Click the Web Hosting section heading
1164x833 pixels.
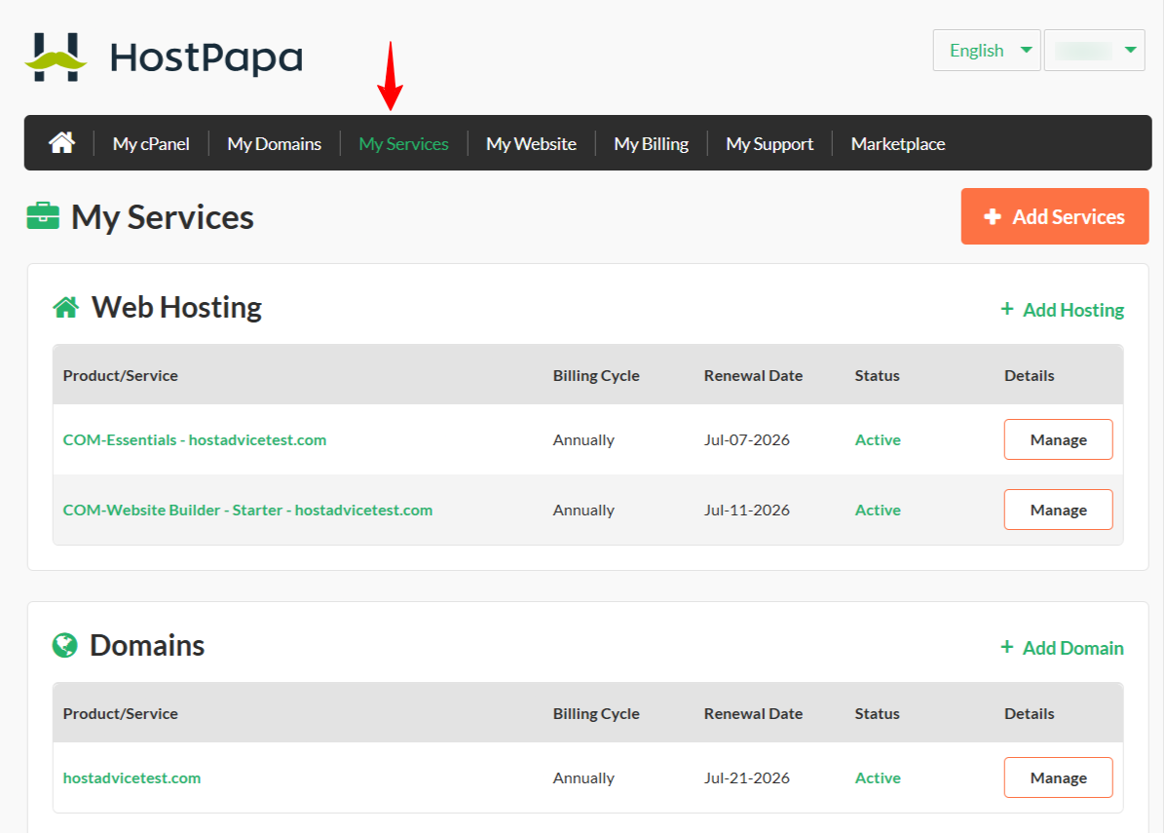click(176, 307)
